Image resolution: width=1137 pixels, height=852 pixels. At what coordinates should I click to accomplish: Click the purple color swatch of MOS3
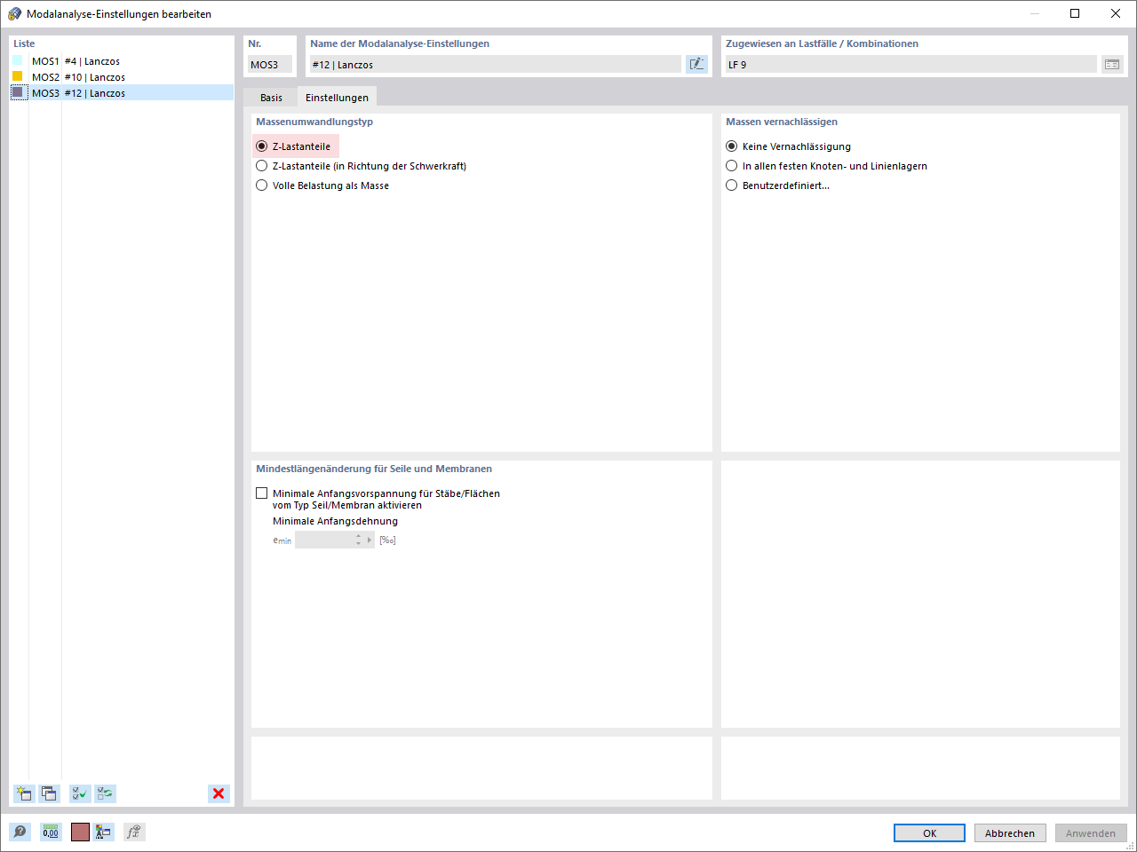click(x=18, y=92)
